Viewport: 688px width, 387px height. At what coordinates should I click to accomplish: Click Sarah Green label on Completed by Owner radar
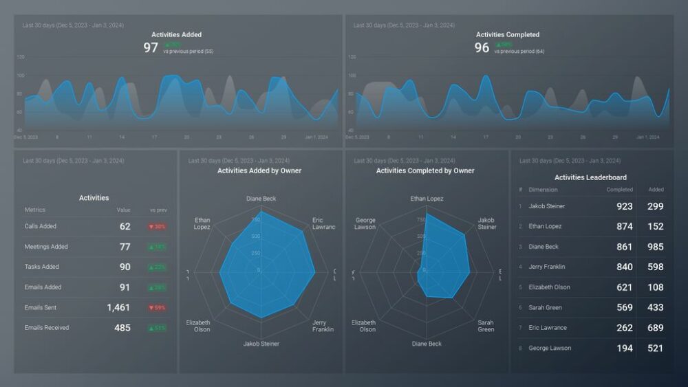pyautogui.click(x=486, y=326)
